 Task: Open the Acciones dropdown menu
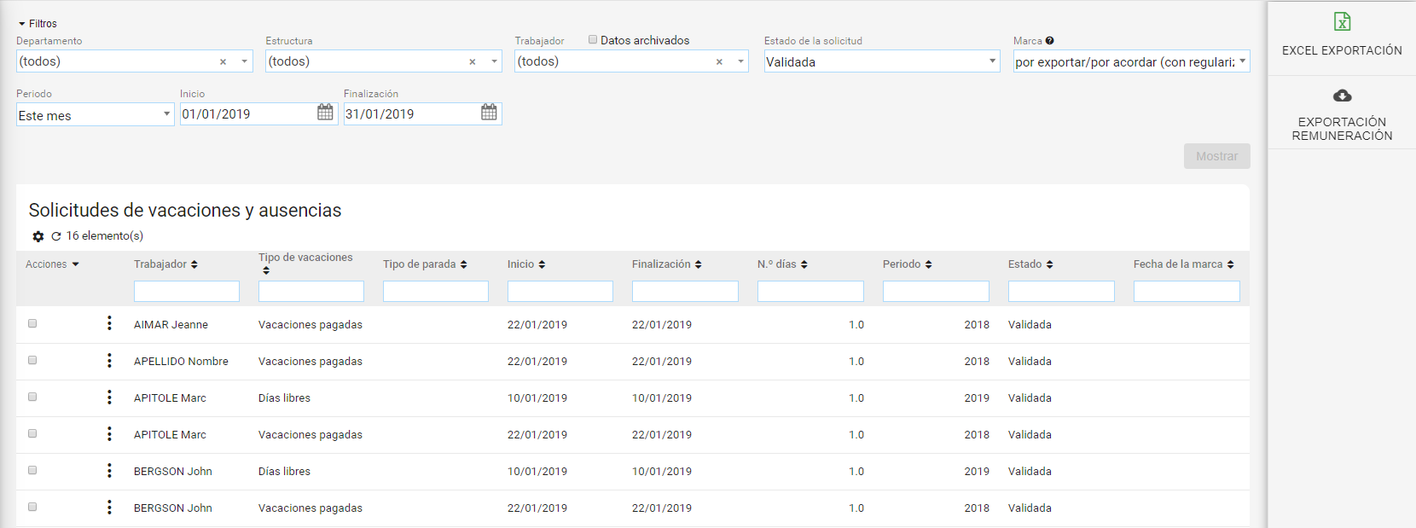52,264
